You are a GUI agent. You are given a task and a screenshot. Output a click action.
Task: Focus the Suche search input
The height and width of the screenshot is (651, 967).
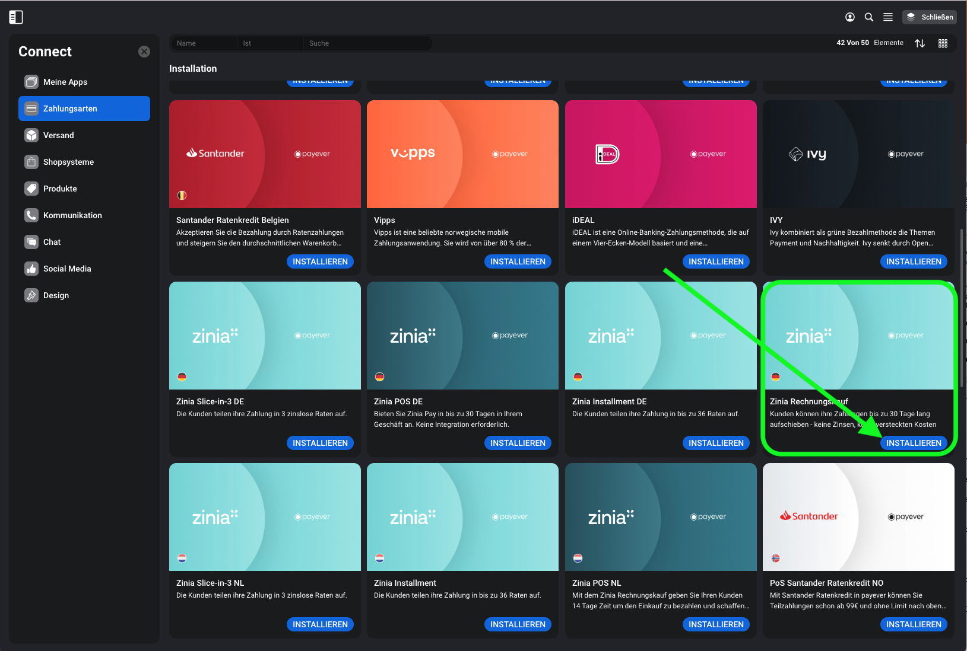click(367, 43)
